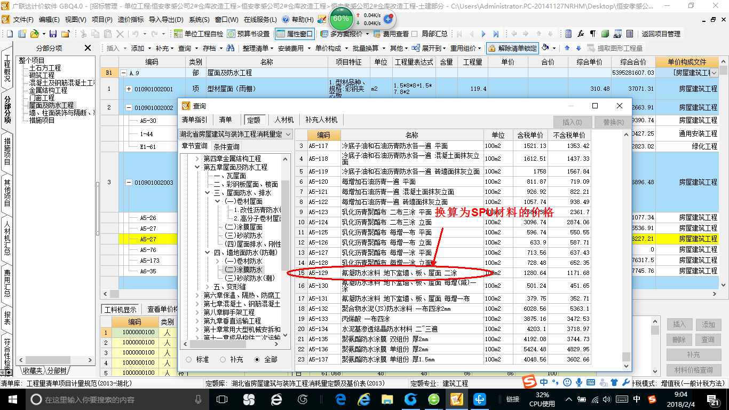This screenshot has height=410, width=729.
Task: Open the 文件(F) menu
Action: point(23,19)
